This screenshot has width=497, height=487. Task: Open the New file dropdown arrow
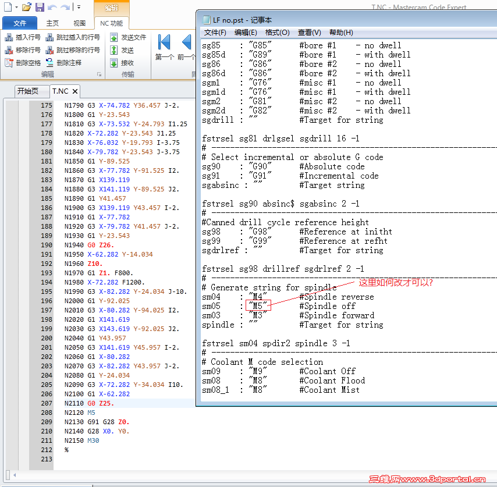[16, 8]
